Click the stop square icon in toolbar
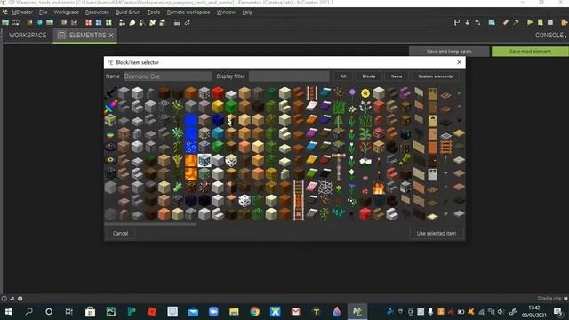Image resolution: width=569 pixels, height=320 pixels. tap(550, 22)
